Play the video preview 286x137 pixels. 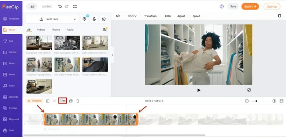199,90
